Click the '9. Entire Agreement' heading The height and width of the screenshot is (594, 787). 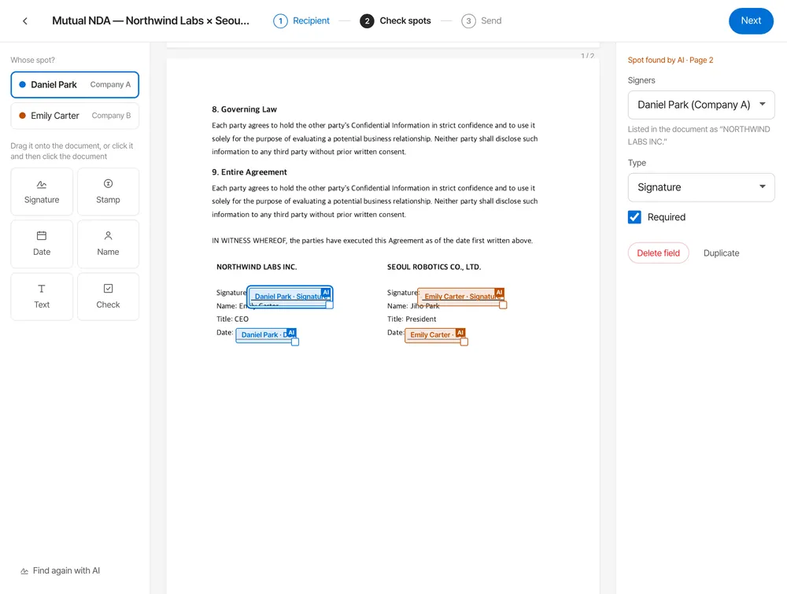[249, 172]
